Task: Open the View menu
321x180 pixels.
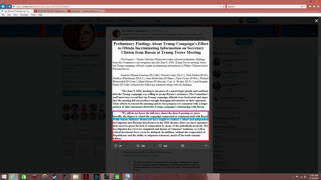Action: 16,15
